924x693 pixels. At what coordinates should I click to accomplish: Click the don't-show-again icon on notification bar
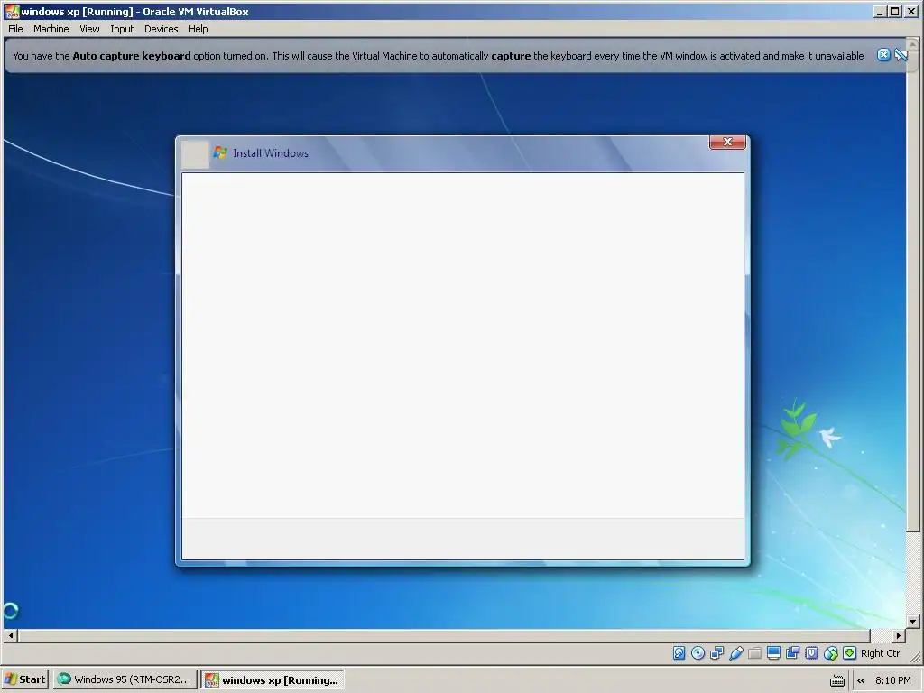(x=901, y=55)
